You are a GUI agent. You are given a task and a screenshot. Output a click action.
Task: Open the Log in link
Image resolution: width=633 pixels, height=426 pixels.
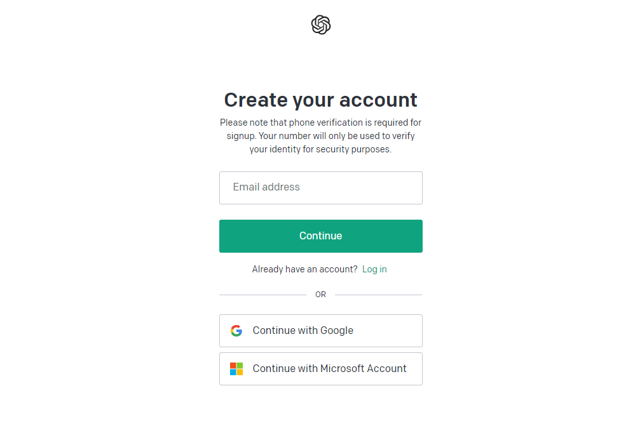(374, 269)
